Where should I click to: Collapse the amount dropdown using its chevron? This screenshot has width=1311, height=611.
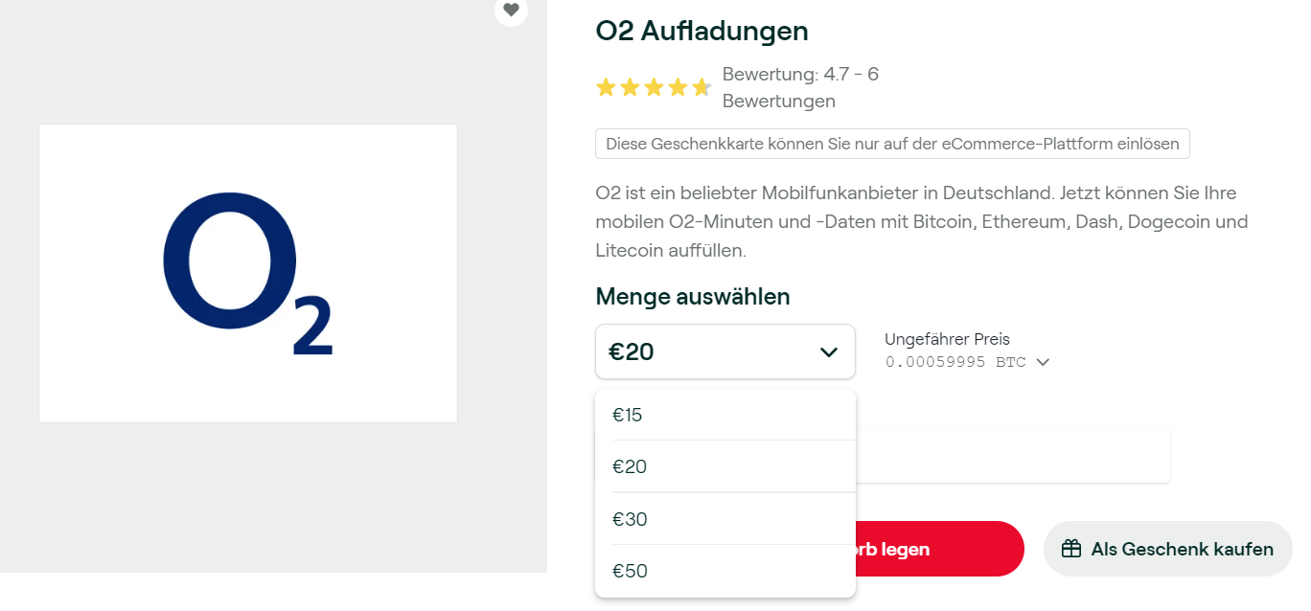click(829, 352)
